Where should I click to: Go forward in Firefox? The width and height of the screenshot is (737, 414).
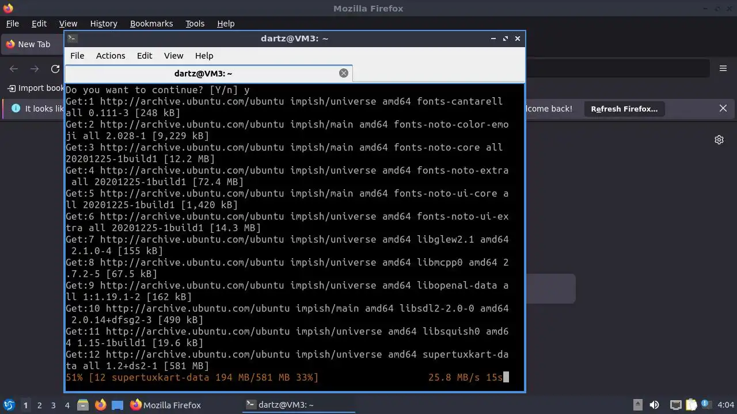point(35,69)
